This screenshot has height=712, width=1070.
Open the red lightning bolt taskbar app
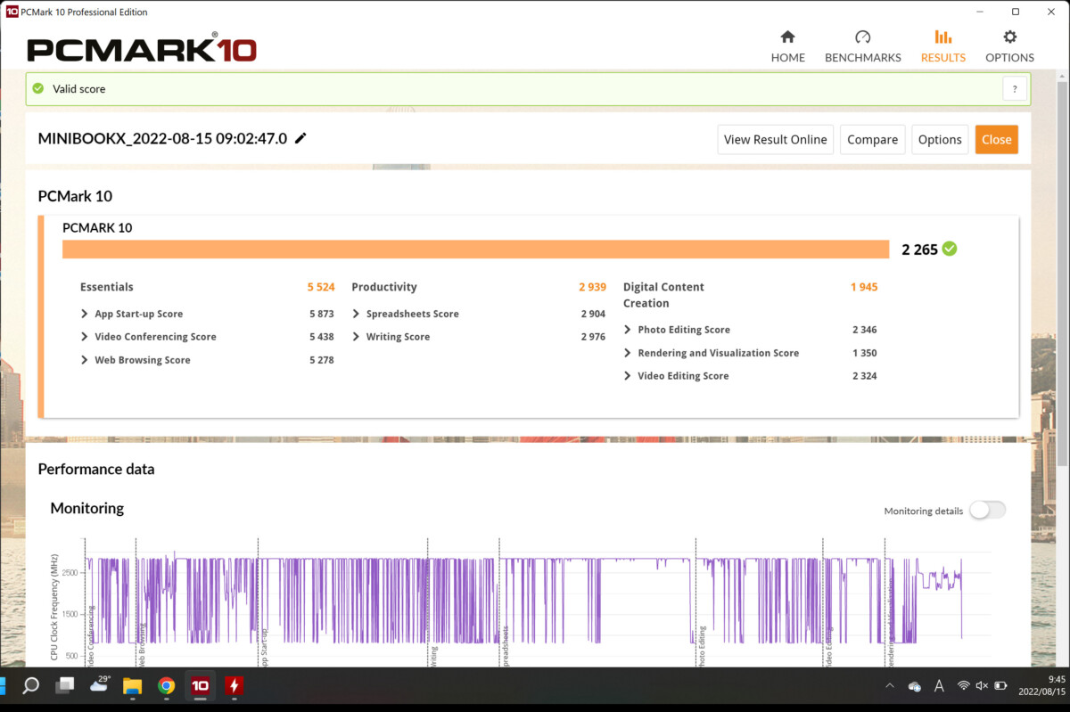(x=234, y=685)
